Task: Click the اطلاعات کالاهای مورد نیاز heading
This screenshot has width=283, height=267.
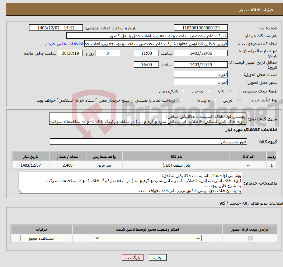Action: pos(251,130)
